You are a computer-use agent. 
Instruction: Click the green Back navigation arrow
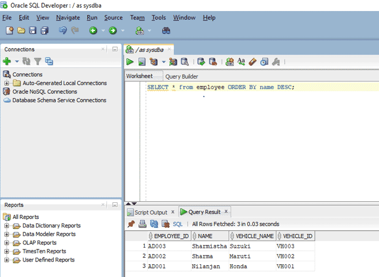(x=93, y=30)
